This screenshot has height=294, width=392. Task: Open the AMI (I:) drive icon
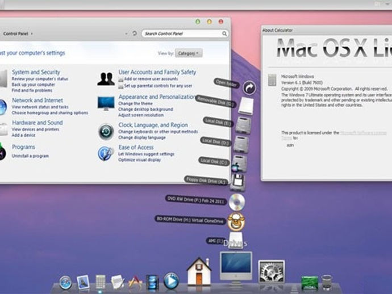236,240
